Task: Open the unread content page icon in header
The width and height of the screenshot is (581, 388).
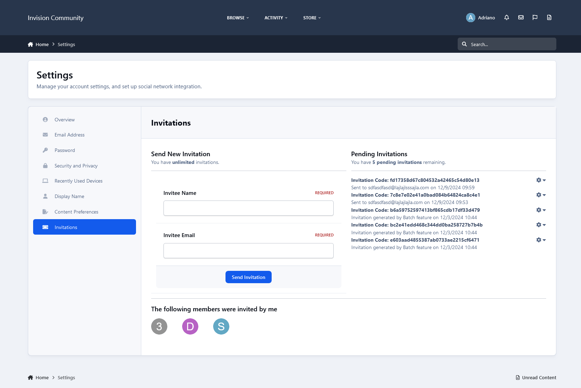Action: (x=549, y=17)
